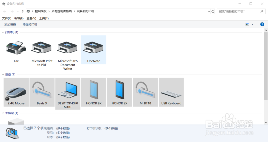The width and height of the screenshot is (268, 142).
Task: Open the view options dropdown arrow
Action: point(252,24)
